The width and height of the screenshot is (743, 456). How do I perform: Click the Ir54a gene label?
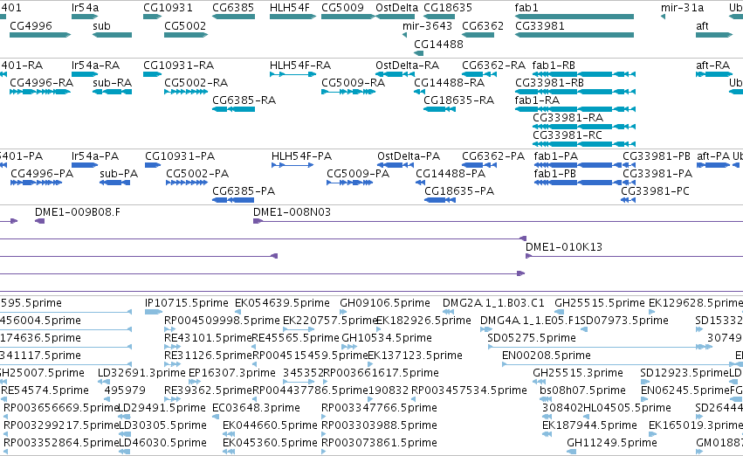click(x=86, y=8)
